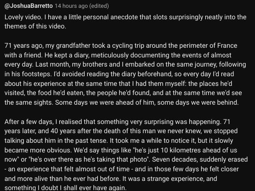Click the "14 hours ago (edited)" timestamp
This screenshot has height=191, width=255.
click(x=82, y=6)
